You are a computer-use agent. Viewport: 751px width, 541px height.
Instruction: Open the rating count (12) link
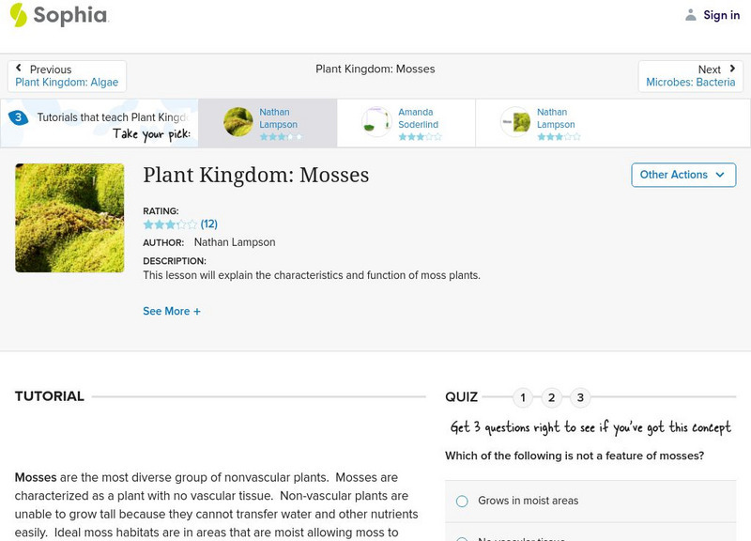click(x=209, y=224)
